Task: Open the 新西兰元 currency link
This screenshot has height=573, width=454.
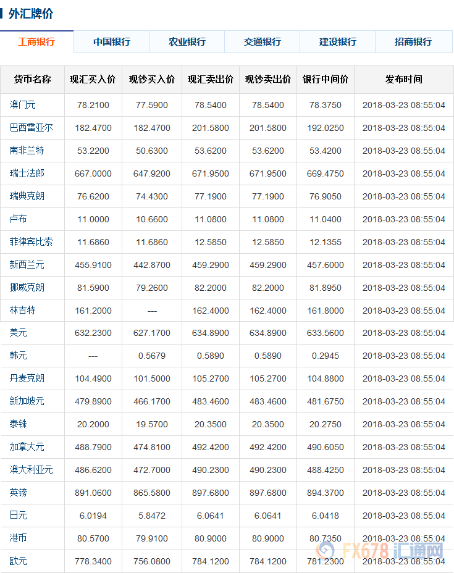Action: point(27,265)
